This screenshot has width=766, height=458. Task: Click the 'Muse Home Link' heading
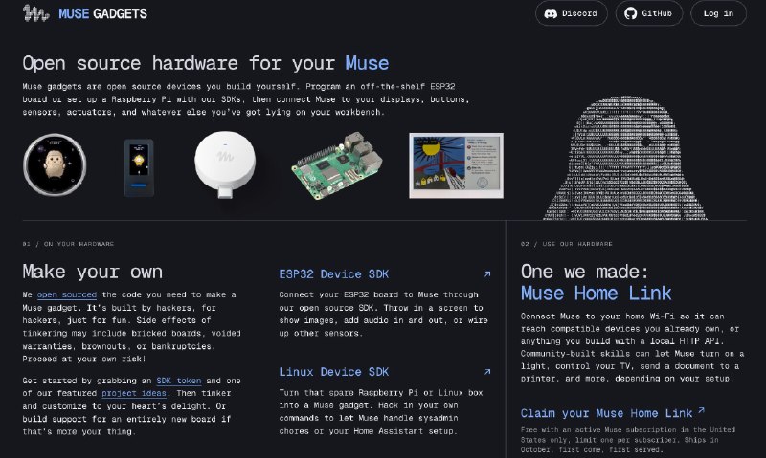(x=596, y=294)
